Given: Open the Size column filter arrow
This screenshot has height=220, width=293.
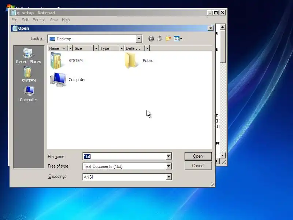Looking at the screenshot, I should (x=96, y=48).
